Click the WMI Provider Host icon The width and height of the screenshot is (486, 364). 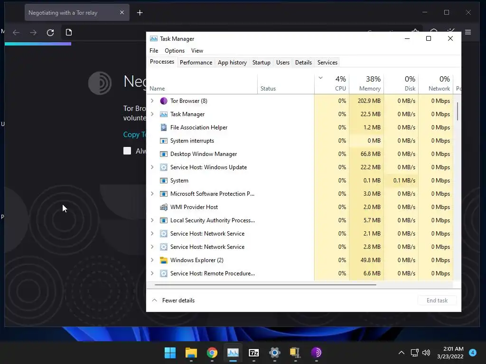(x=164, y=207)
